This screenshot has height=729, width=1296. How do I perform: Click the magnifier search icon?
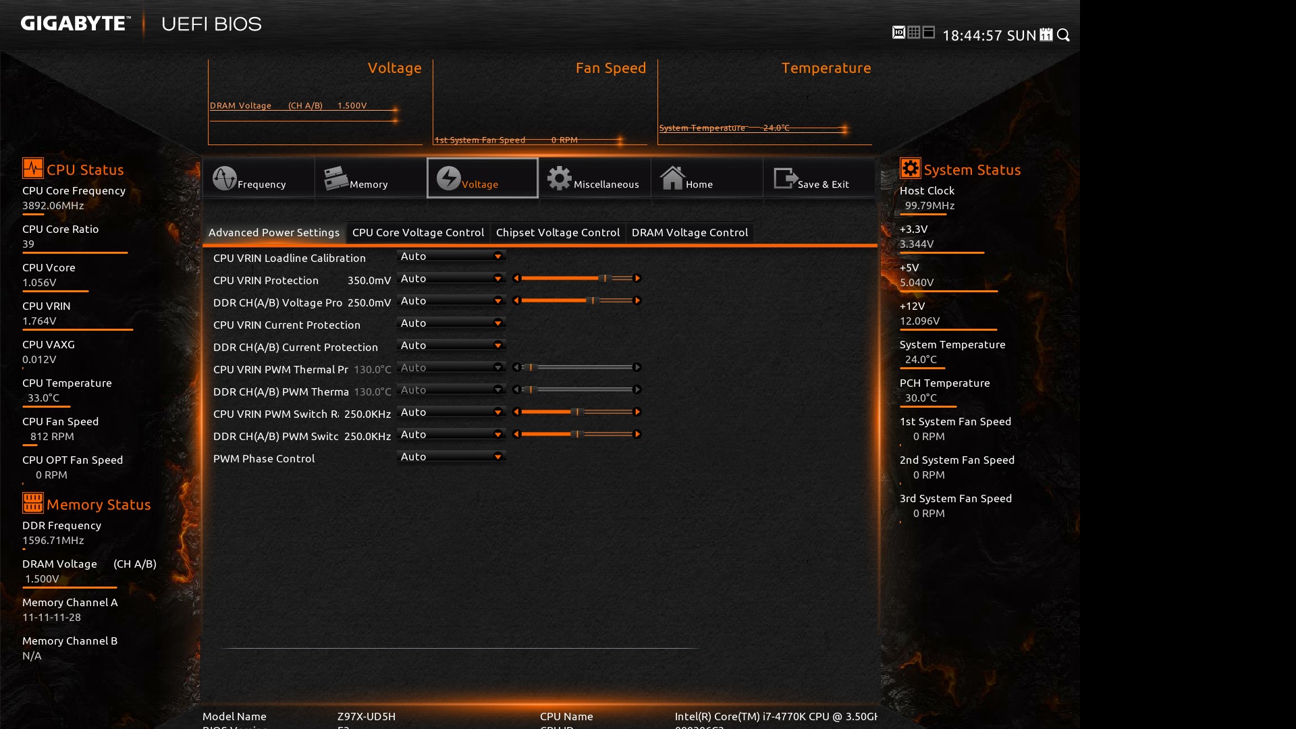click(1064, 34)
